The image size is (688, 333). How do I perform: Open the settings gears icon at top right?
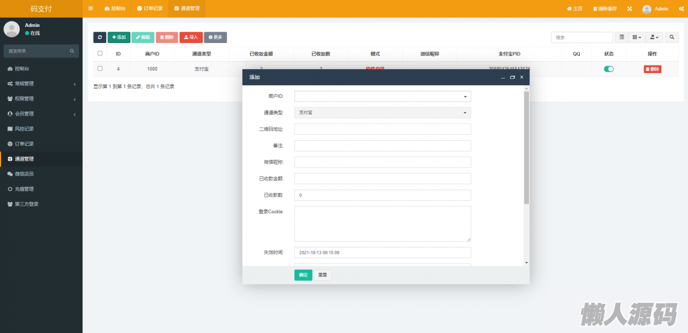click(x=679, y=9)
